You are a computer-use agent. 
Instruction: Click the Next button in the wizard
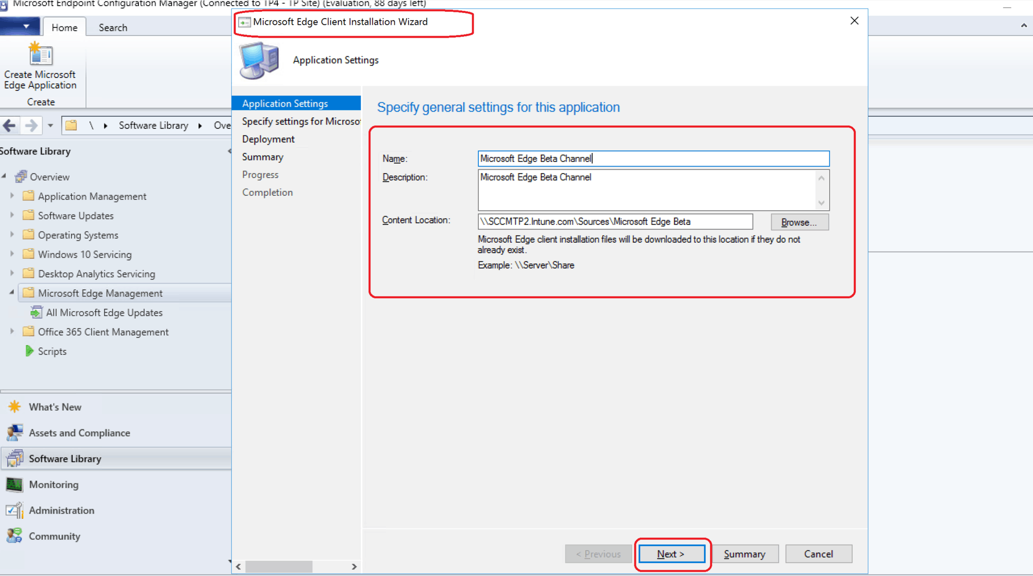(x=671, y=553)
